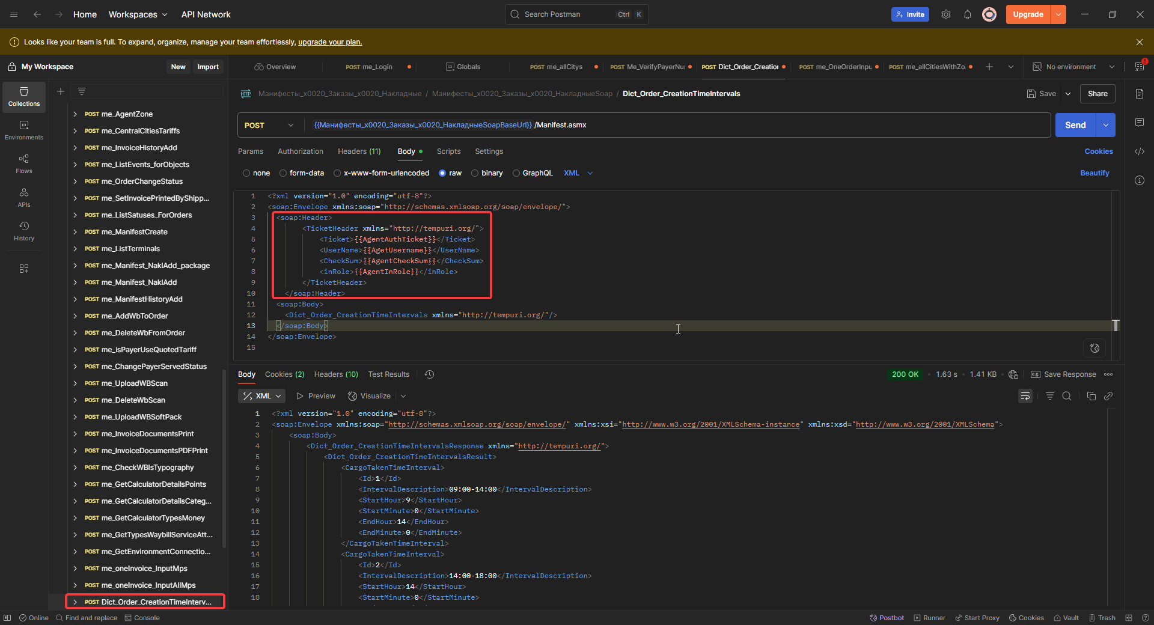Open the Overview tab
This screenshot has width=1154, height=625.
[275, 67]
